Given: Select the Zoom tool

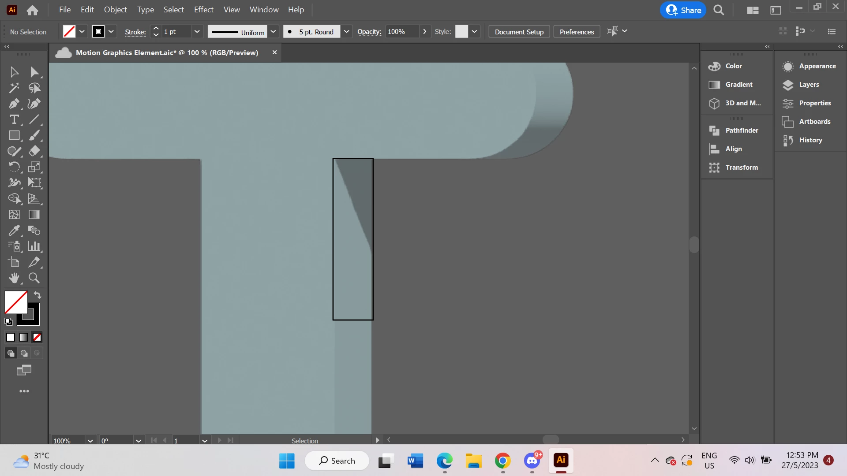Looking at the screenshot, I should point(34,278).
